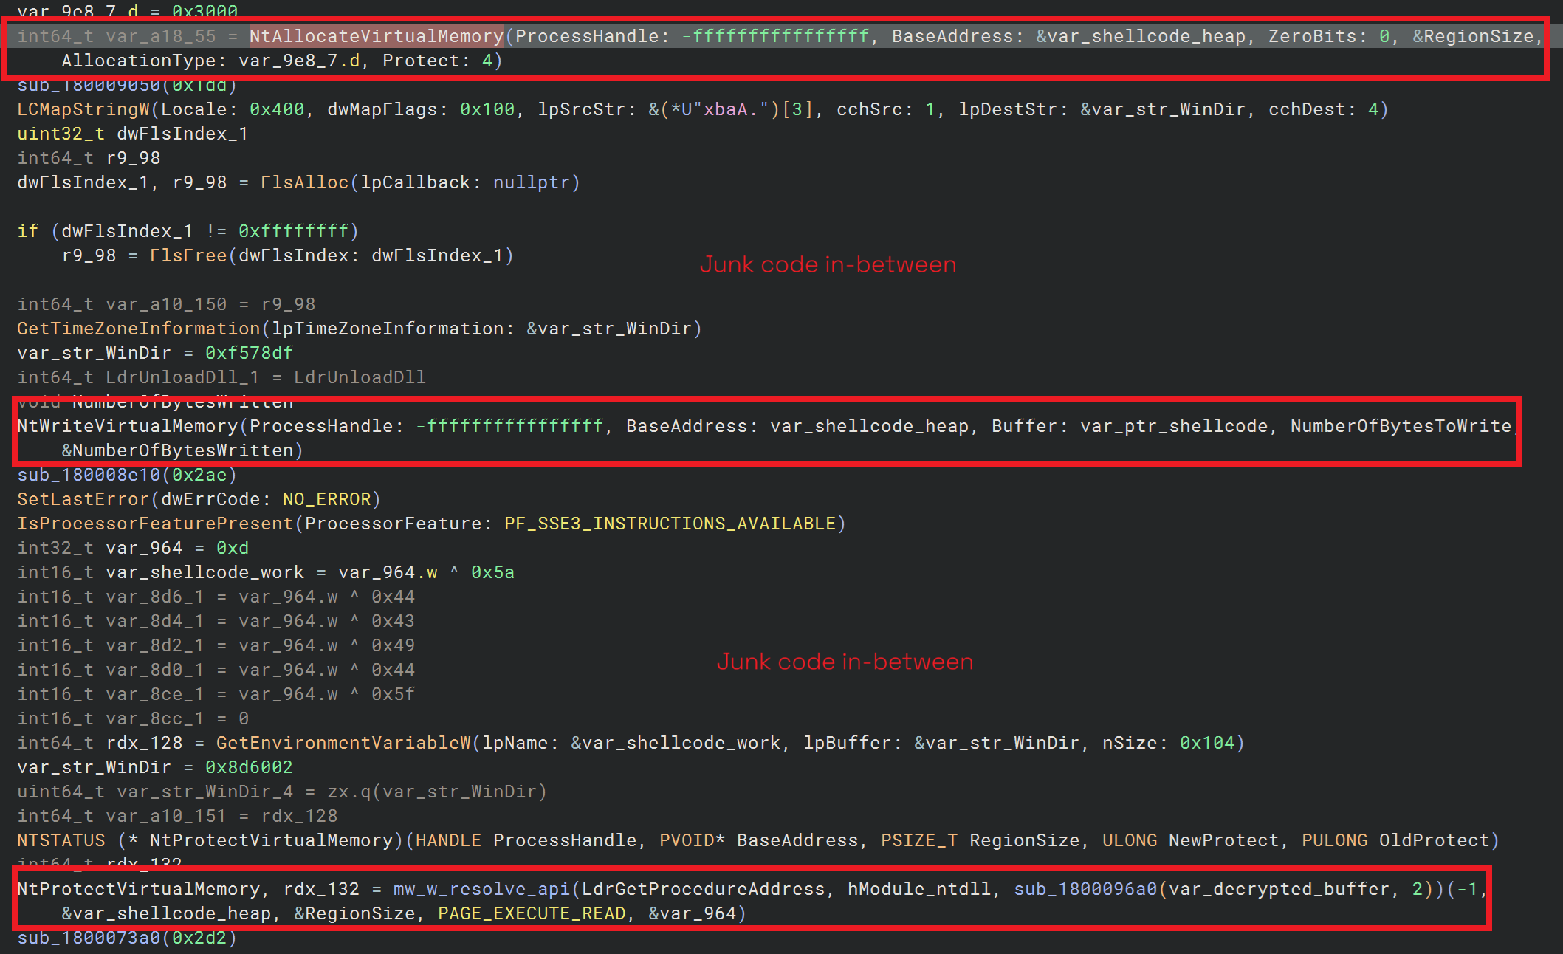
Task: Select int64_t var_a10_150 assignment line
Action: [166, 304]
